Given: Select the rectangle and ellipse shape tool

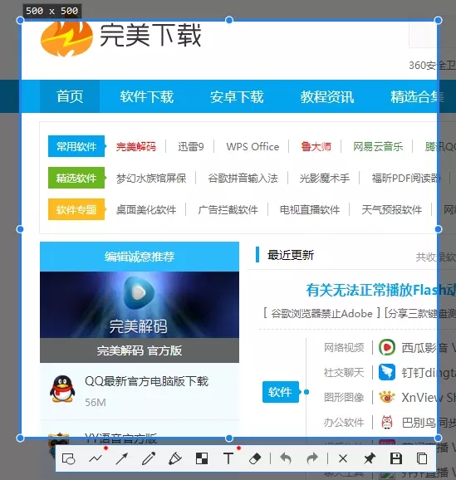Looking at the screenshot, I should 69,459.
